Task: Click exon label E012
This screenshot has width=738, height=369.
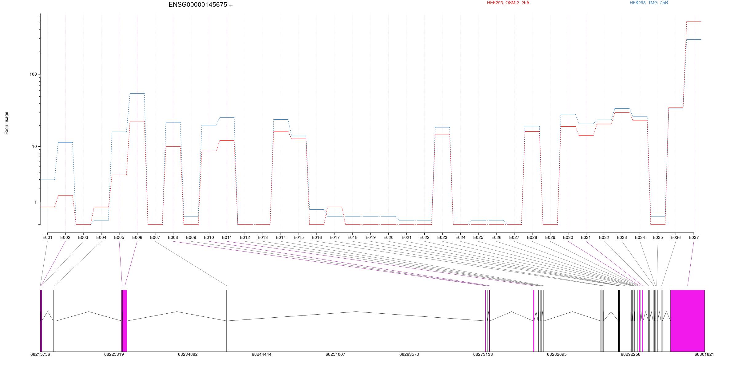Action: coord(245,237)
